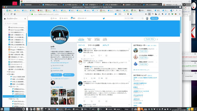Viewport: 197px width, 111px height.
Task: Click the search magnifier in Twitter search
Action: click(x=143, y=18)
